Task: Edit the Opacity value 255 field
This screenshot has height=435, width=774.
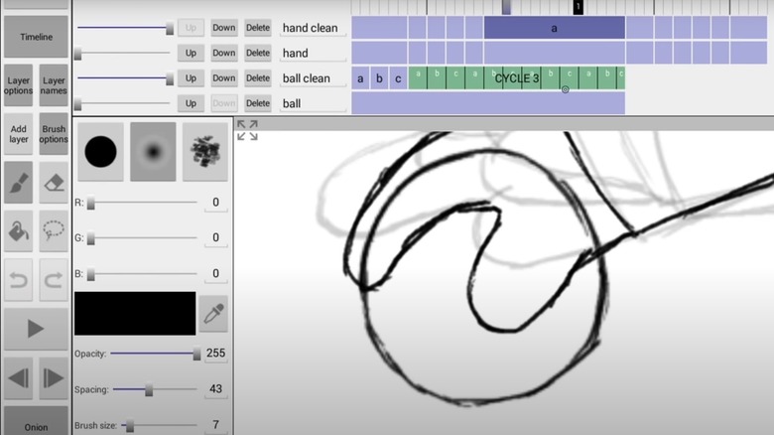Action: coord(215,354)
